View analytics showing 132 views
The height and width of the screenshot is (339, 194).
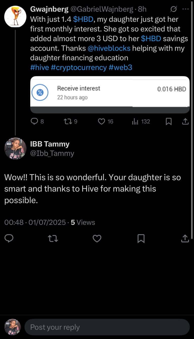tap(141, 121)
